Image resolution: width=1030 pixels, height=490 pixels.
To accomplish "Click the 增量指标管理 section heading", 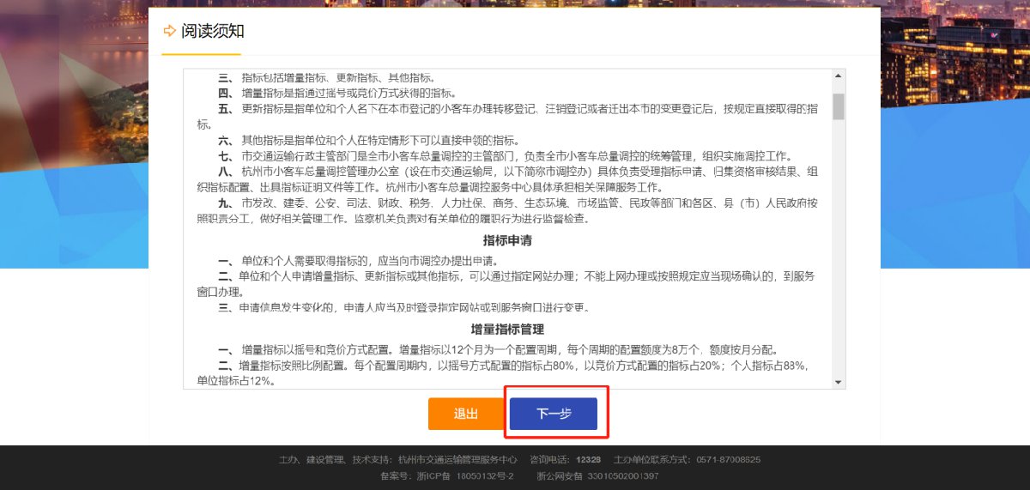I will click(507, 329).
